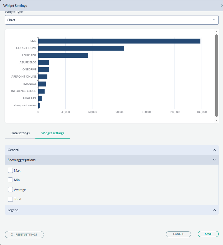Click the Endpoint bar in the chart
223x245 pixels.
coord(63,55)
